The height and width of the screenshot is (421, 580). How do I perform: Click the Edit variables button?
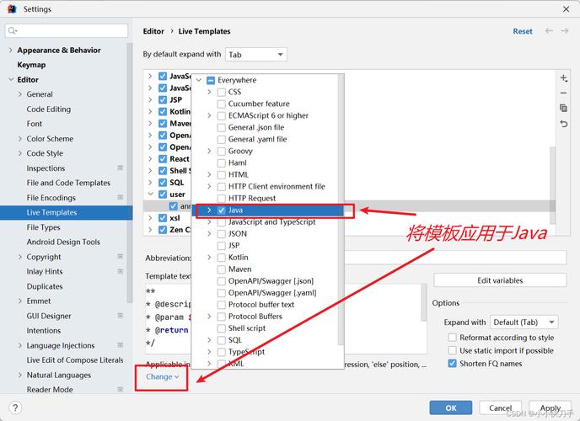(499, 280)
